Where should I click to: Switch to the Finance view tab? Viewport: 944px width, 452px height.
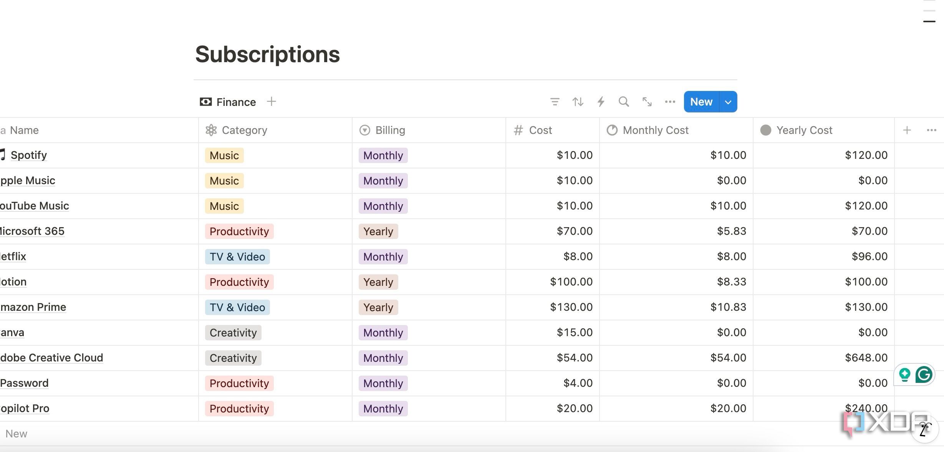[235, 102]
